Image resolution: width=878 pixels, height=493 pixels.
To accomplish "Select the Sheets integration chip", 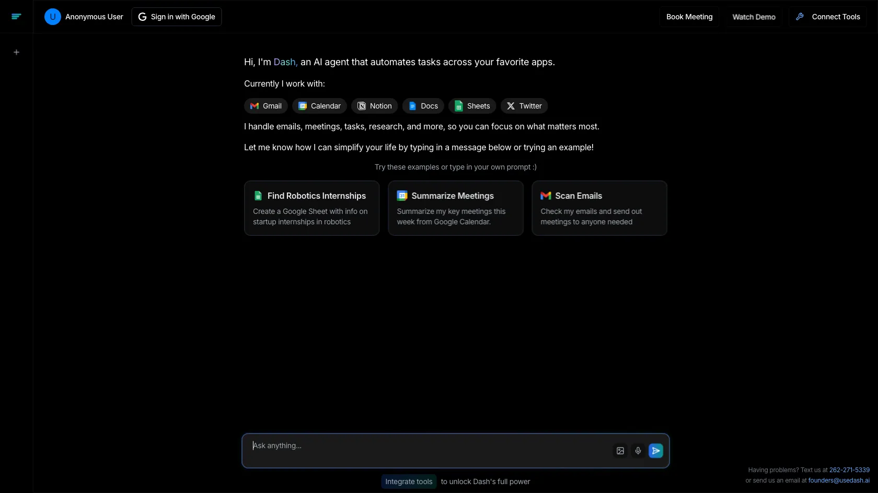I will coord(472,106).
